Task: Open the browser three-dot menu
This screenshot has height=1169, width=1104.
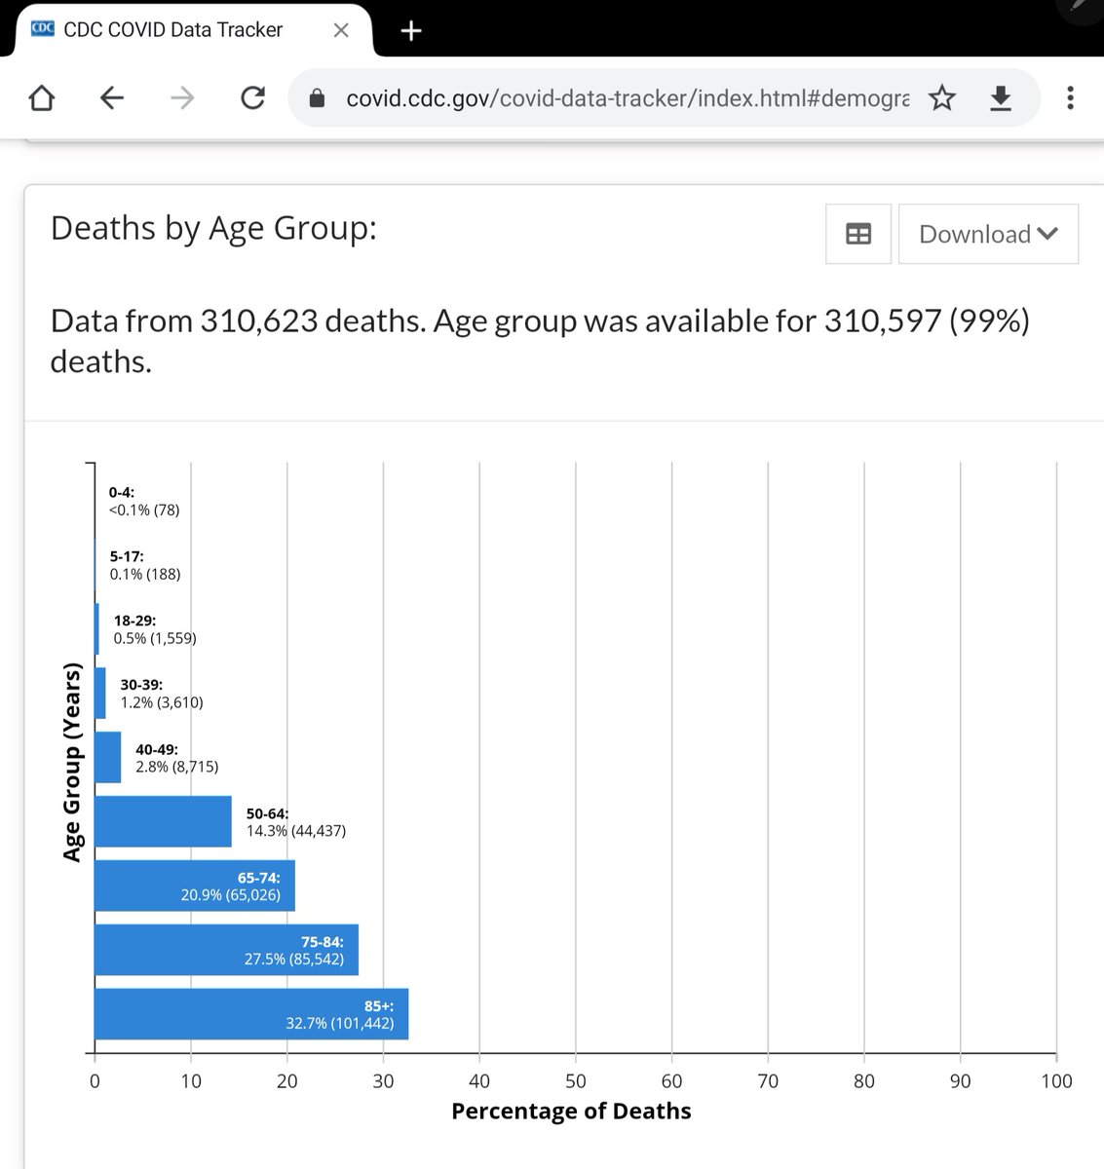Action: [x=1070, y=97]
